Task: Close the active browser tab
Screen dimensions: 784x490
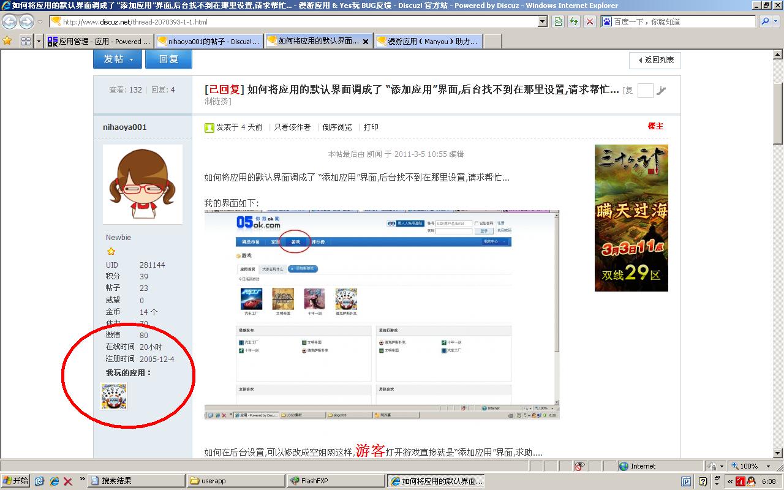Action: 366,42
